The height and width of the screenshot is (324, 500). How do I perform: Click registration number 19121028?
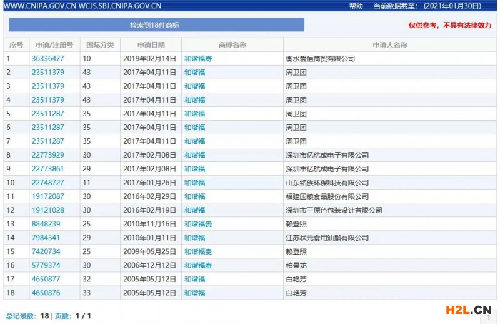[48, 210]
